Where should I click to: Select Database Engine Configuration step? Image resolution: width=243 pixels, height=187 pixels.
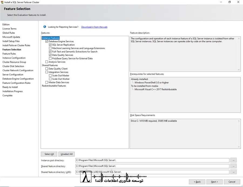[18, 79]
